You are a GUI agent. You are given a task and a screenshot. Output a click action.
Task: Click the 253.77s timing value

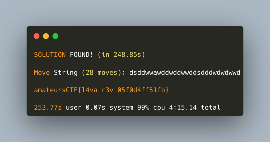click(x=48, y=108)
